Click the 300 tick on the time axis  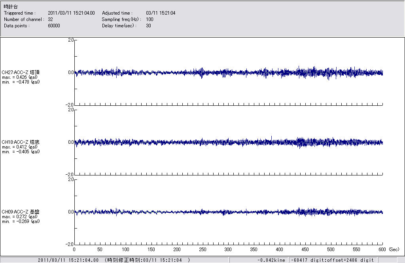click(x=228, y=250)
